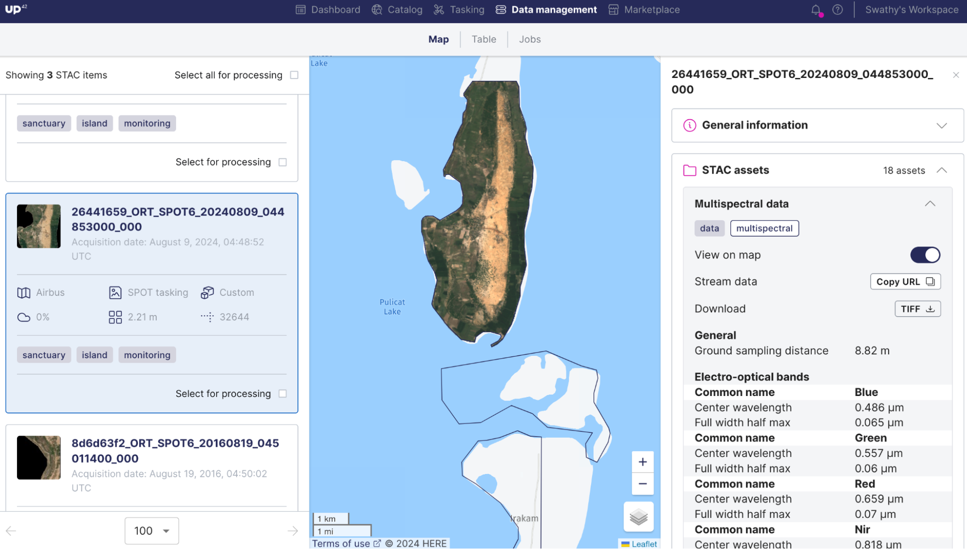This screenshot has width=967, height=549.
Task: Open the 100 items per page dropdown
Action: (152, 531)
